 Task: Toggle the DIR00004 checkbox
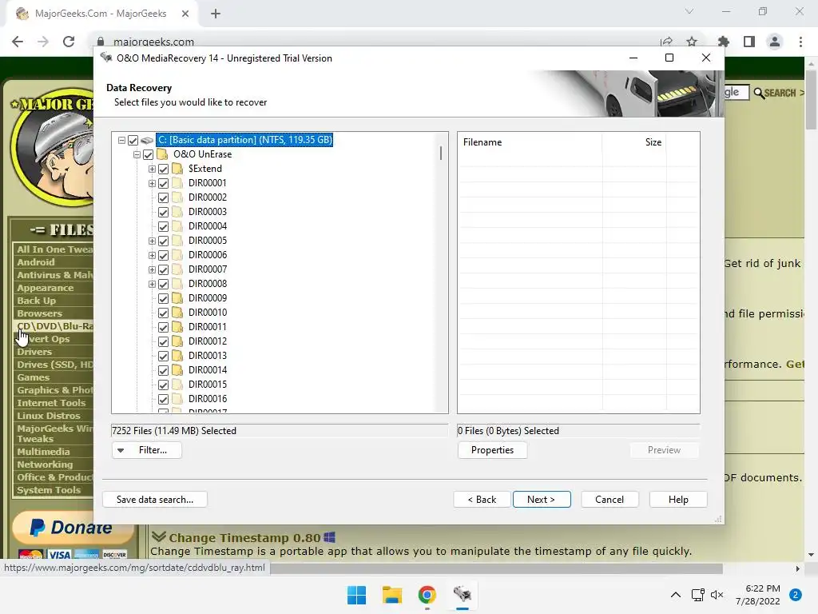(x=163, y=226)
